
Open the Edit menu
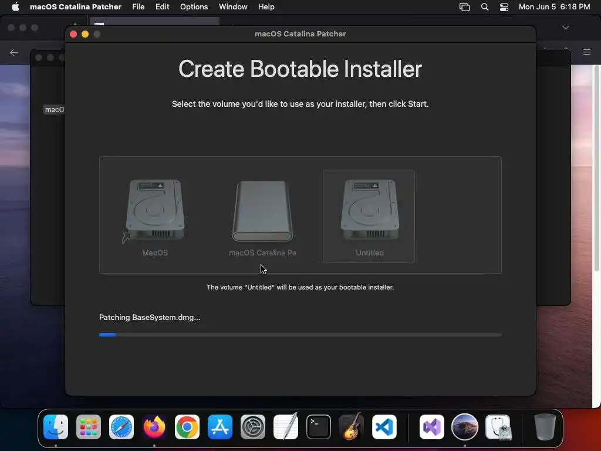pos(163,7)
